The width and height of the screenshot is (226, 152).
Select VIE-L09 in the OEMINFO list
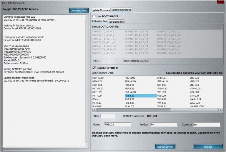coord(162,92)
